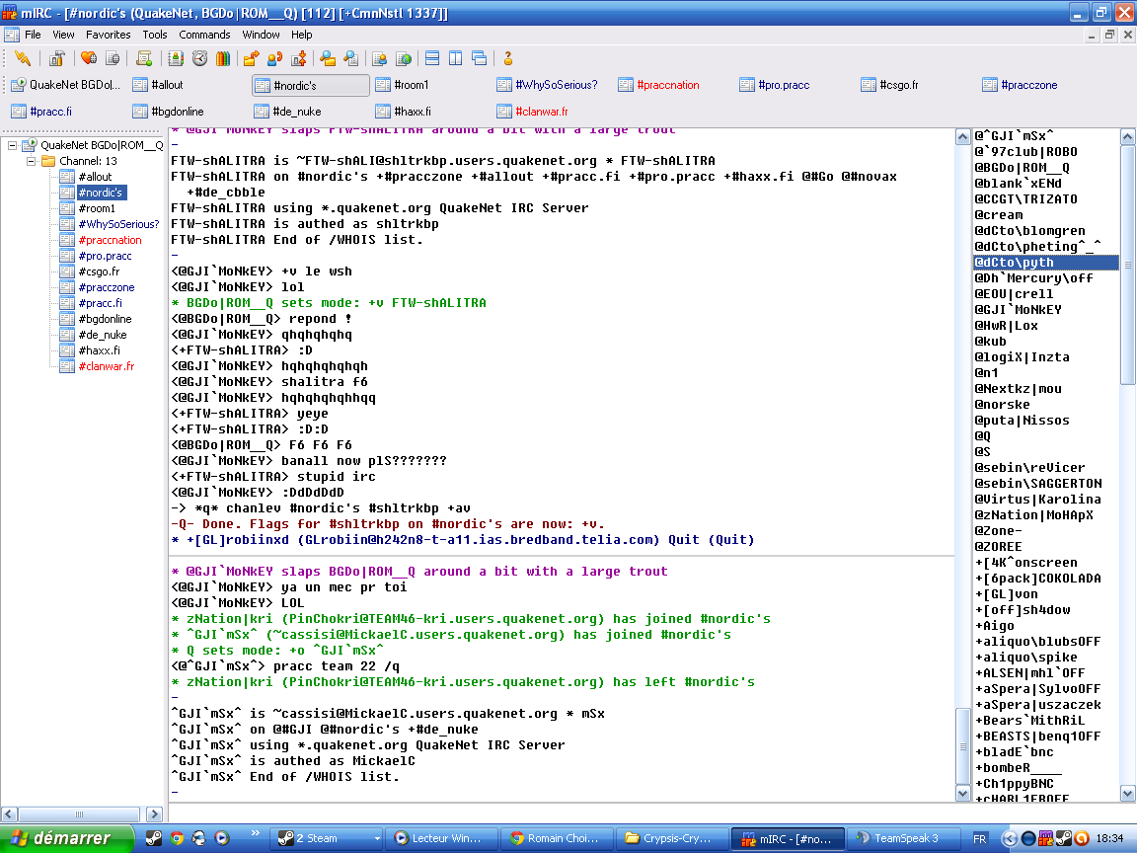Open the Colors dialog icon
The width and height of the screenshot is (1137, 853).
point(223,58)
